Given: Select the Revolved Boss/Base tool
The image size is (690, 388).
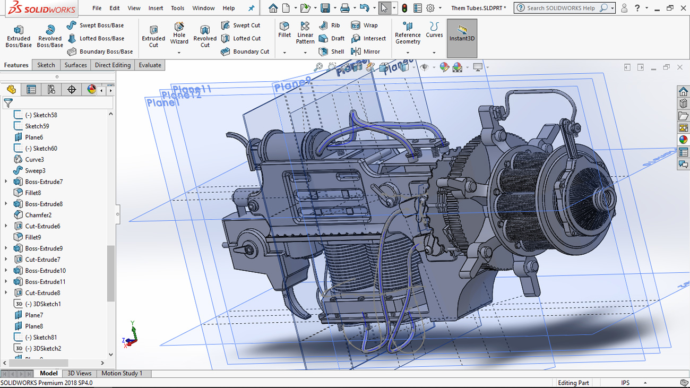Looking at the screenshot, I should (x=50, y=36).
